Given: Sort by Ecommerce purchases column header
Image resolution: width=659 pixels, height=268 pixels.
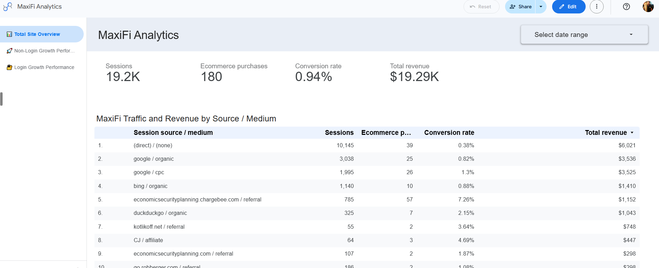Looking at the screenshot, I should (x=386, y=133).
